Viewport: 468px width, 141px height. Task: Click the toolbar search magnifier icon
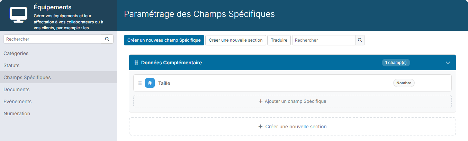coord(360,40)
